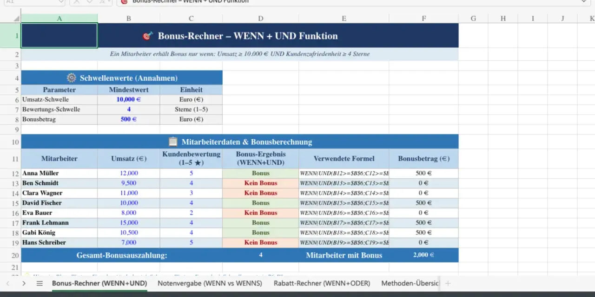Select Anna Müller's formula cell
The height and width of the screenshot is (297, 595).
pos(344,173)
